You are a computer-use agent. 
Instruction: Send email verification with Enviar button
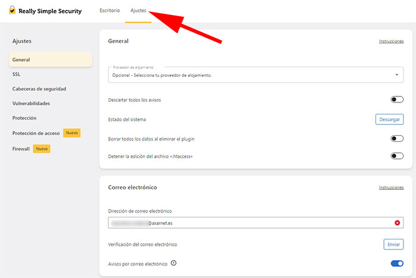393,244
